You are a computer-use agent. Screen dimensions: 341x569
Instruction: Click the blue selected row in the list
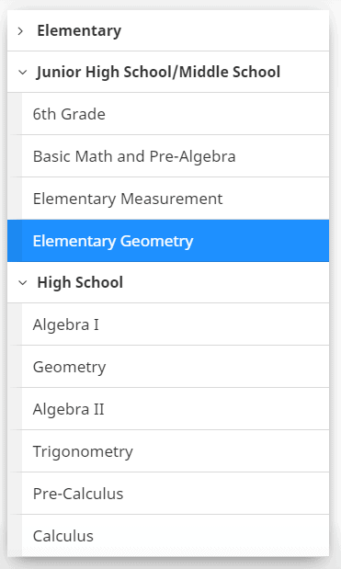pyautogui.click(x=168, y=241)
